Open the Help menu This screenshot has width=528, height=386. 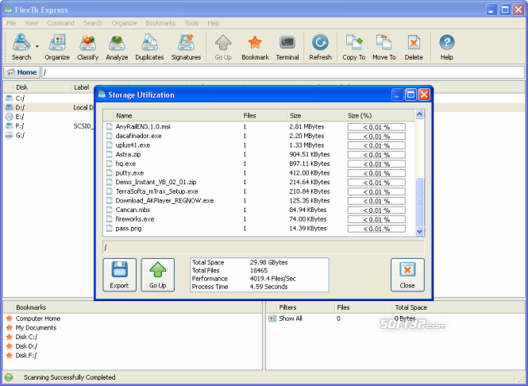[x=214, y=23]
